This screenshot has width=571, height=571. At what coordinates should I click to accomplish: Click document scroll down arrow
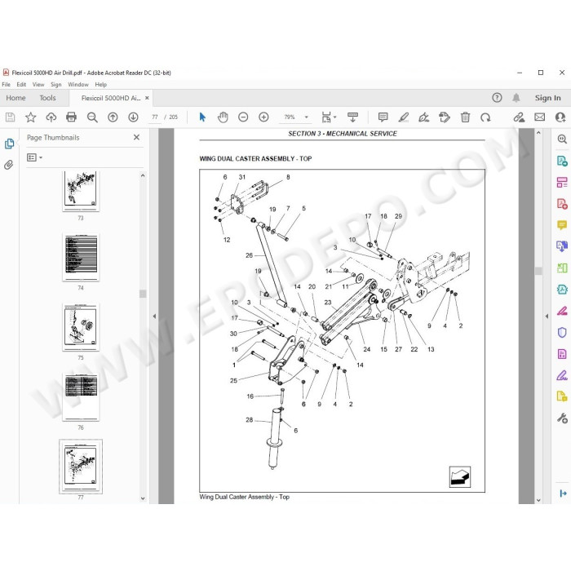(x=538, y=500)
